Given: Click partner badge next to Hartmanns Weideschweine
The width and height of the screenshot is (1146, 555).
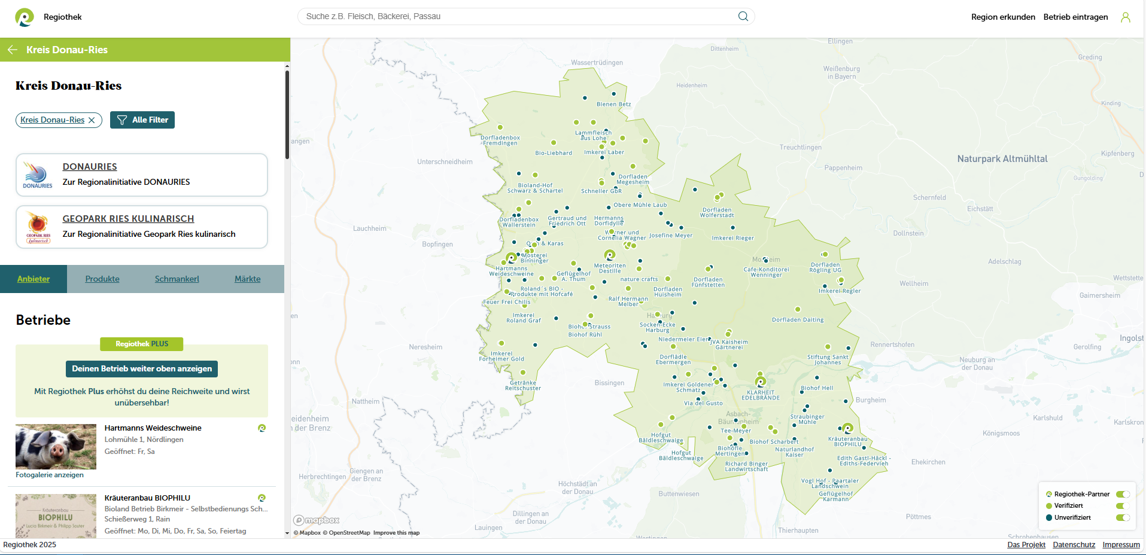Looking at the screenshot, I should (x=262, y=428).
